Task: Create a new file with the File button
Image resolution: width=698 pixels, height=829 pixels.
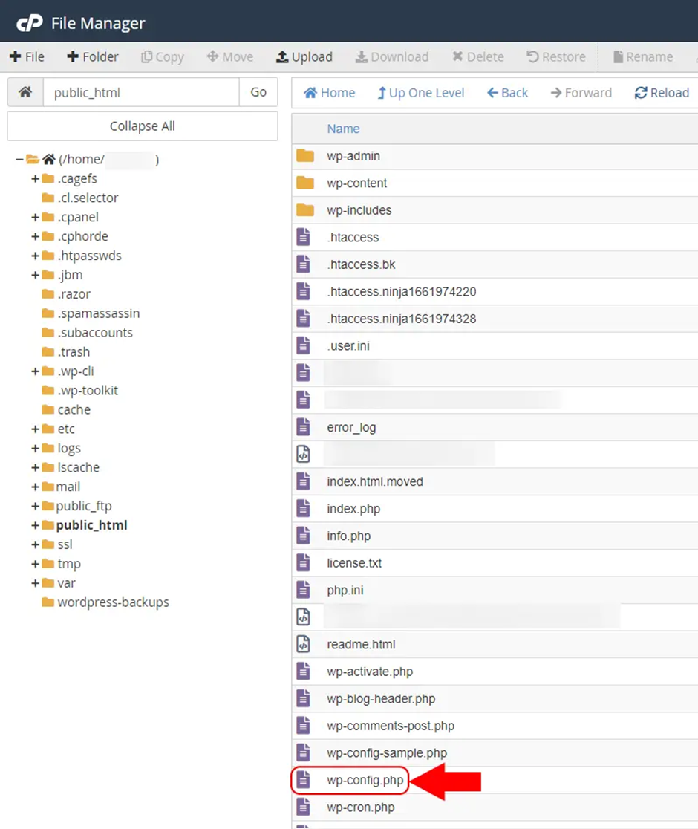Action: (x=27, y=56)
